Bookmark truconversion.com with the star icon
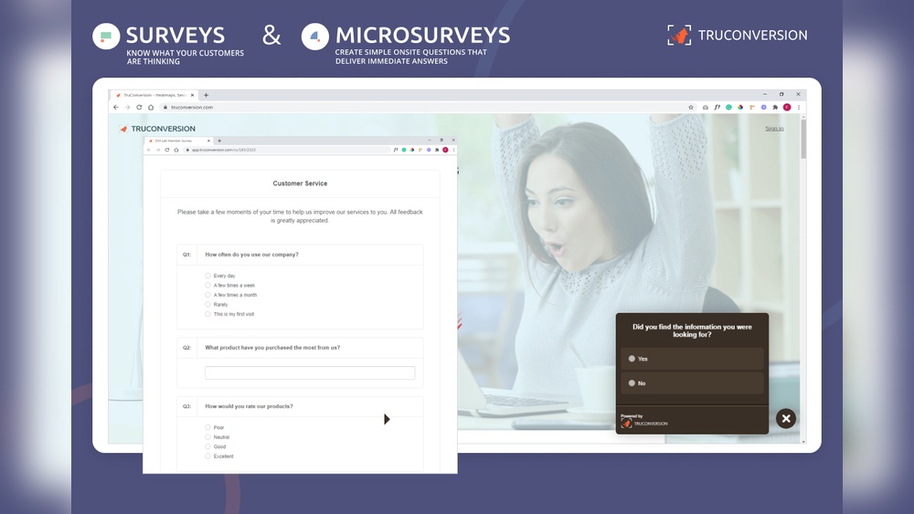This screenshot has width=914, height=514. (691, 107)
